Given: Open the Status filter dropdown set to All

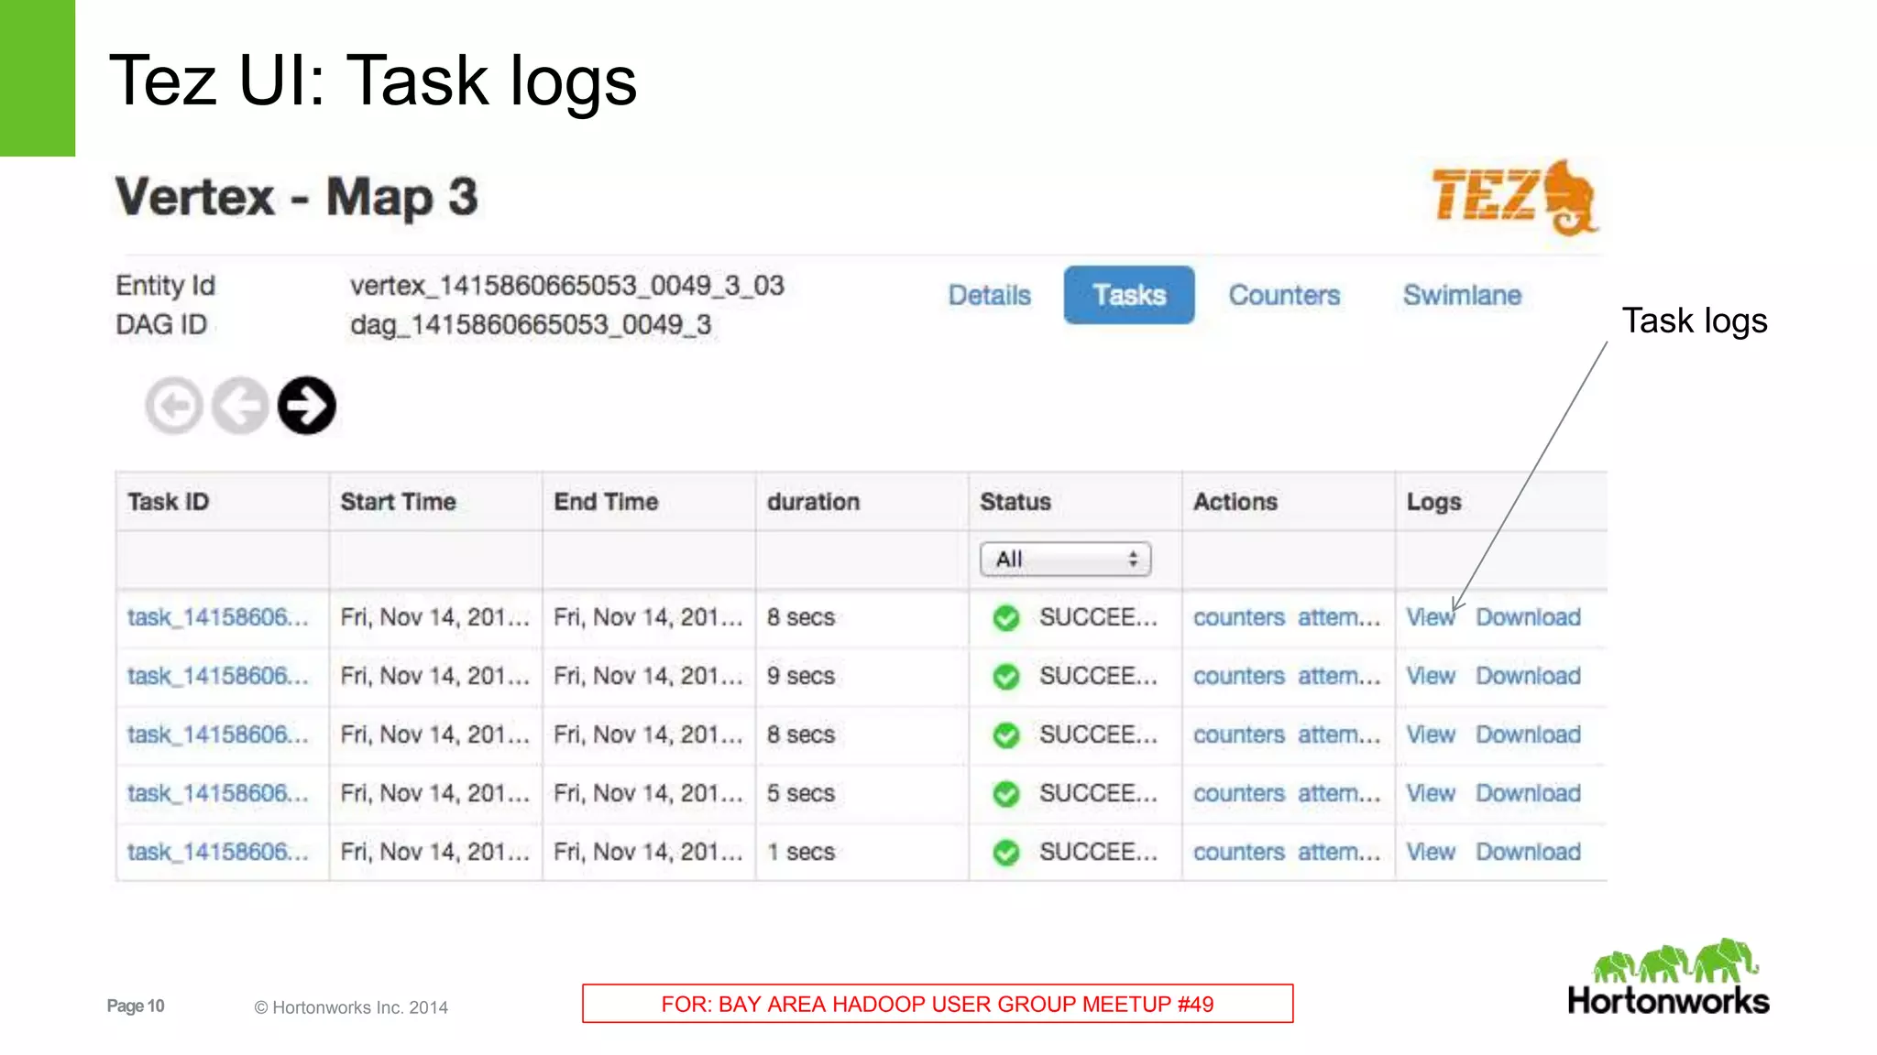Looking at the screenshot, I should (1065, 560).
